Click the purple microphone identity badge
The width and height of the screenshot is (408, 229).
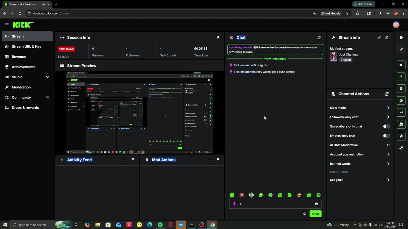(x=234, y=204)
